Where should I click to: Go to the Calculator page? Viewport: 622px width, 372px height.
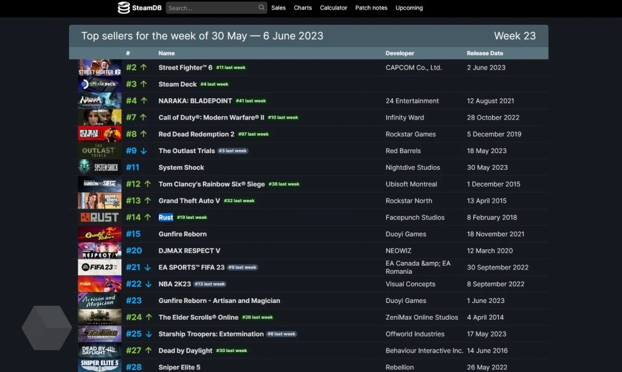[333, 8]
